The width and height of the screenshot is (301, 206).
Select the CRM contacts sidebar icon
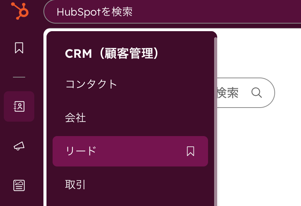pos(19,106)
